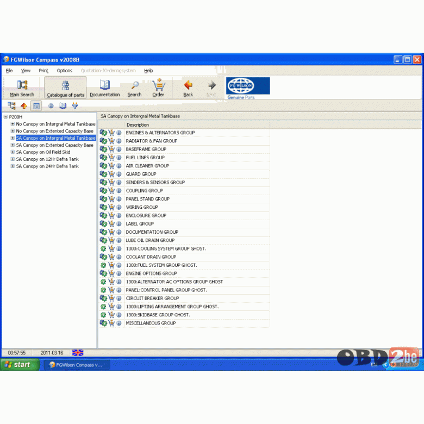Select DOCUMENTATION GROUP row text
The width and height of the screenshot is (424, 424).
pos(152,232)
